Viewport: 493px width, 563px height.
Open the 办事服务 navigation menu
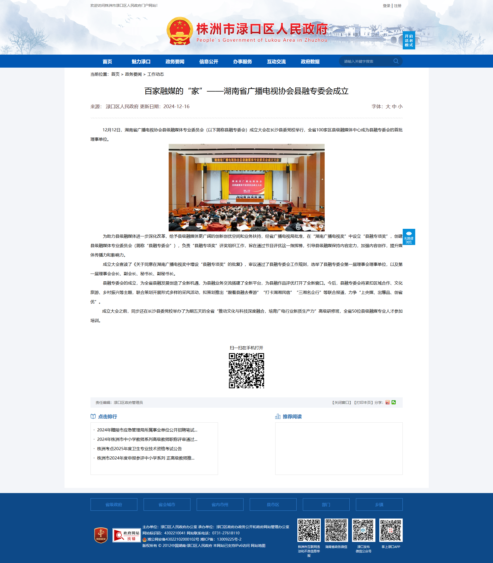242,62
